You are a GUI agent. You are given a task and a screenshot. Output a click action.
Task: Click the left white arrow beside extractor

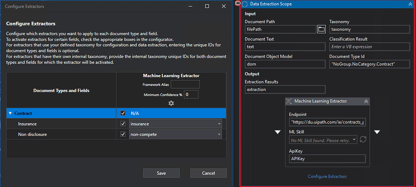(278, 132)
